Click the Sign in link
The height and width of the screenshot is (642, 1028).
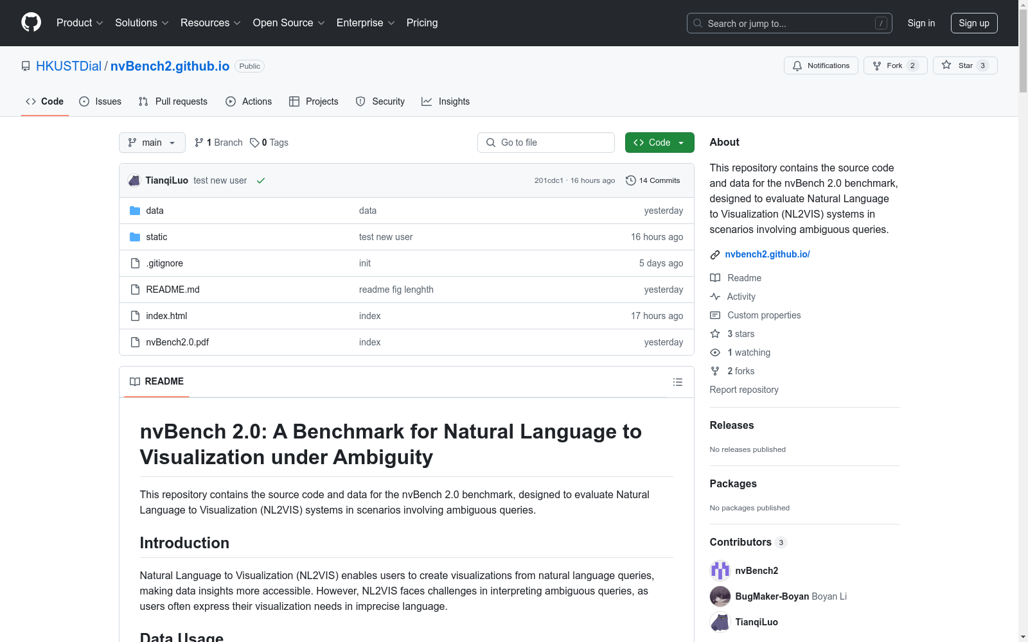pos(921,23)
